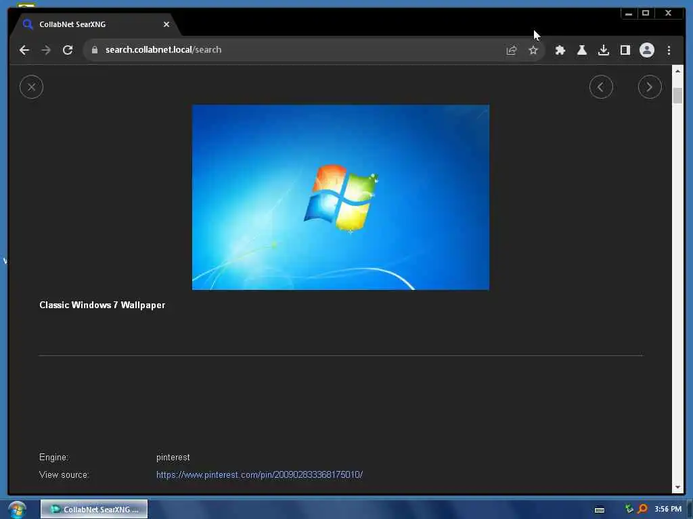Screen dimensions: 693x519
Task: Go back to the previous page
Action: (x=24, y=50)
